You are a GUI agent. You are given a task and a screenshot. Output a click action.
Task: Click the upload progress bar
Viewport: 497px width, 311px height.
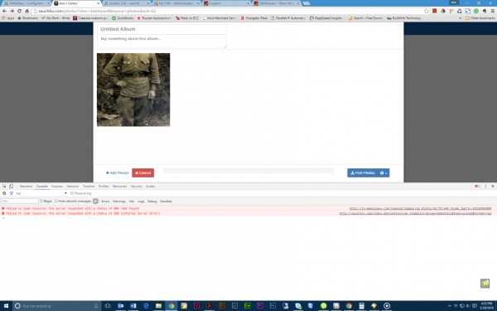click(248, 171)
